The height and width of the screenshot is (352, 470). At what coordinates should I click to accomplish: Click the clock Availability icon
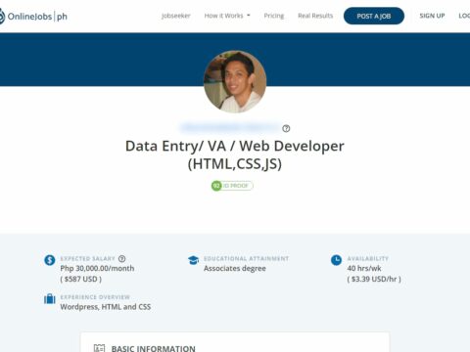(x=336, y=260)
